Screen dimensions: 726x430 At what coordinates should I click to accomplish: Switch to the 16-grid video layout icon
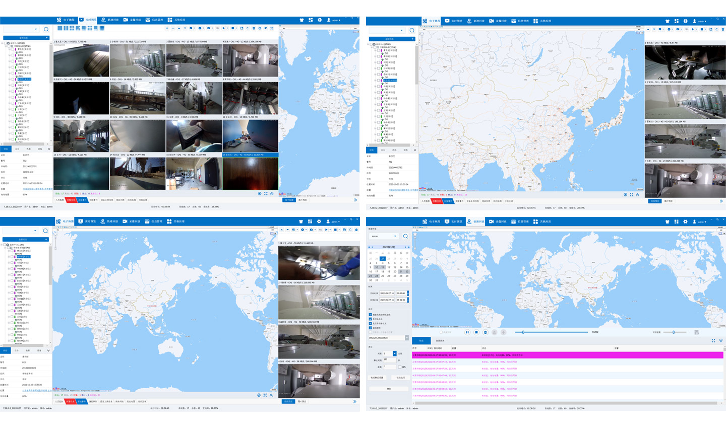point(102,28)
